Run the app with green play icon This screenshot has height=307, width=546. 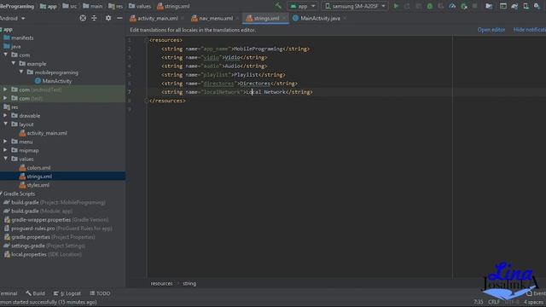(x=396, y=6)
